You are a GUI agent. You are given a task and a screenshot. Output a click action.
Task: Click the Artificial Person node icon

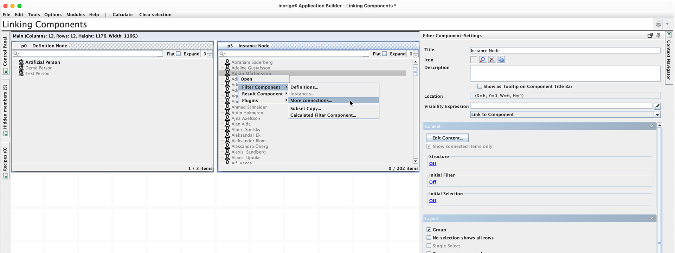coord(21,62)
